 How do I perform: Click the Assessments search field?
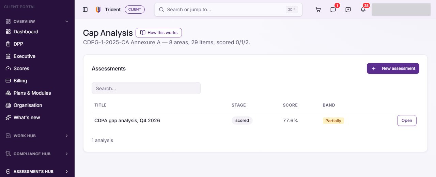pyautogui.click(x=146, y=88)
